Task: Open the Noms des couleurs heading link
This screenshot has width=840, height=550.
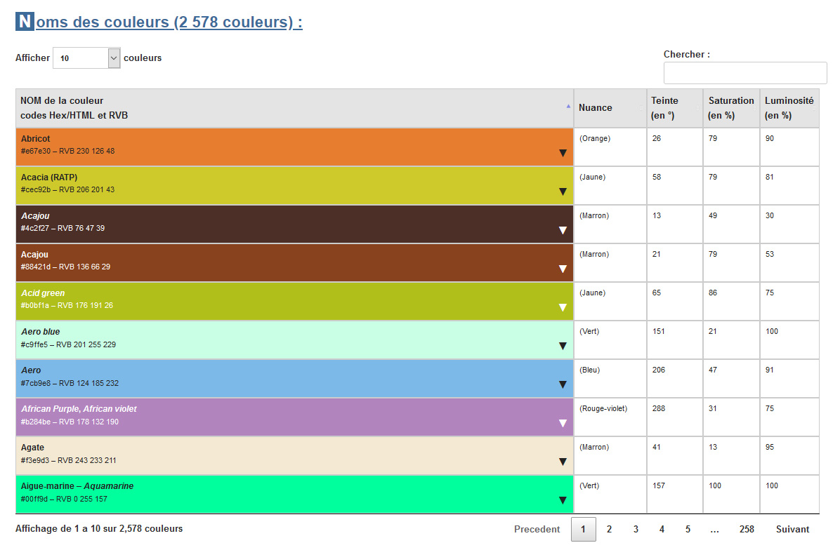Action: 169,22
